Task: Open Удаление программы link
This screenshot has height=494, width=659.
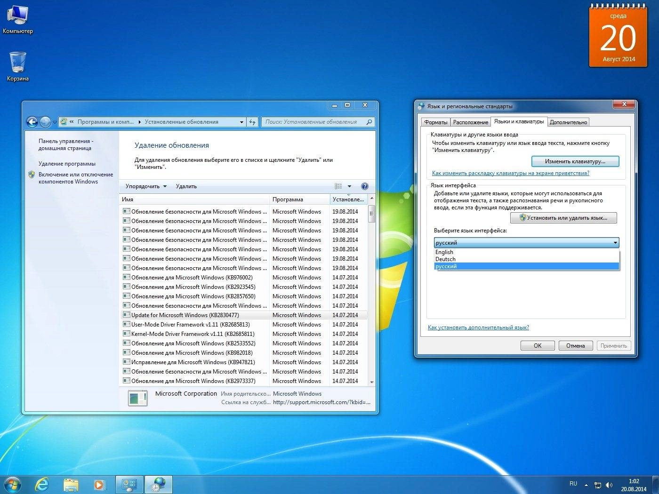Action: pyautogui.click(x=67, y=164)
